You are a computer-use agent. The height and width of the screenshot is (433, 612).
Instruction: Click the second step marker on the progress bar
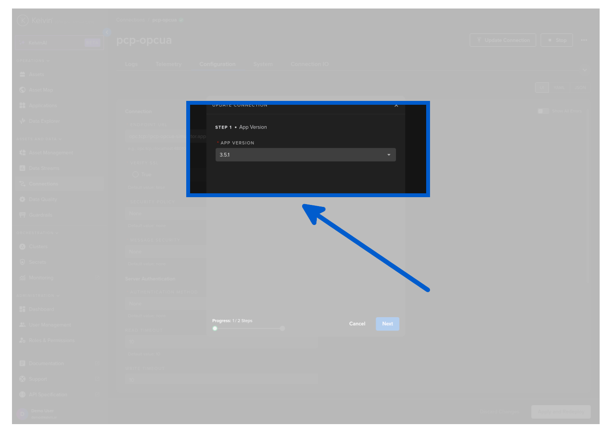tap(282, 329)
